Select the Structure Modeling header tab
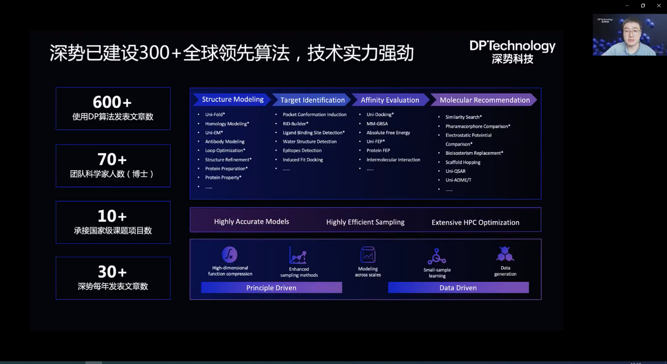Image resolution: width=667 pixels, height=364 pixels. pyautogui.click(x=233, y=99)
